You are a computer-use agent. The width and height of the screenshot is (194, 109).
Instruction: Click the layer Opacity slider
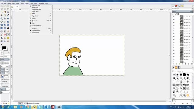point(182,12)
